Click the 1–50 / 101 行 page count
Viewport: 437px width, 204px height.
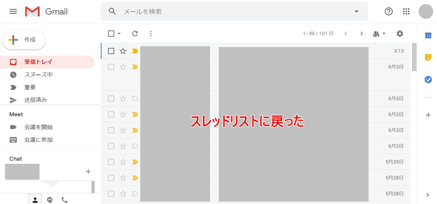click(318, 34)
